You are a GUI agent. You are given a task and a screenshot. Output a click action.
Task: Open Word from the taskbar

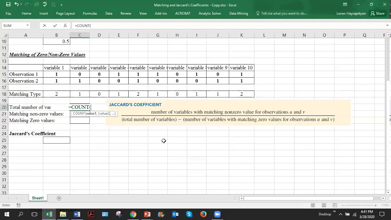click(x=77, y=214)
